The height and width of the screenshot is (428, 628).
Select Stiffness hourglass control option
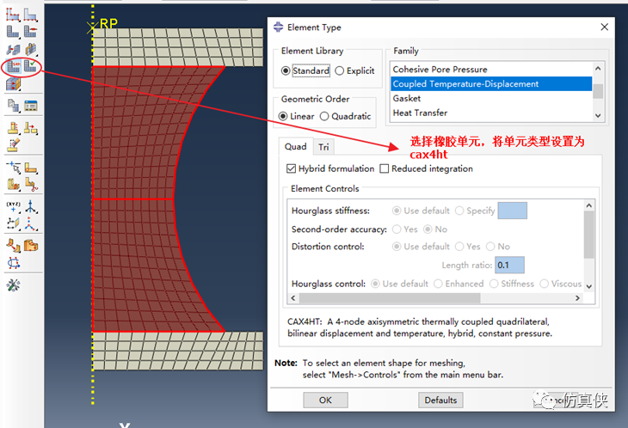(494, 284)
